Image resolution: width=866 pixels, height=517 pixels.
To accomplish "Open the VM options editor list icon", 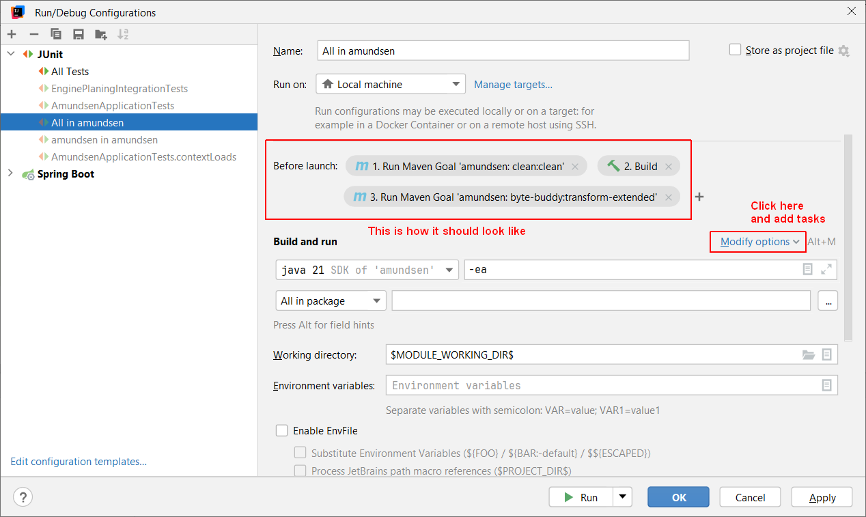I will click(x=807, y=270).
